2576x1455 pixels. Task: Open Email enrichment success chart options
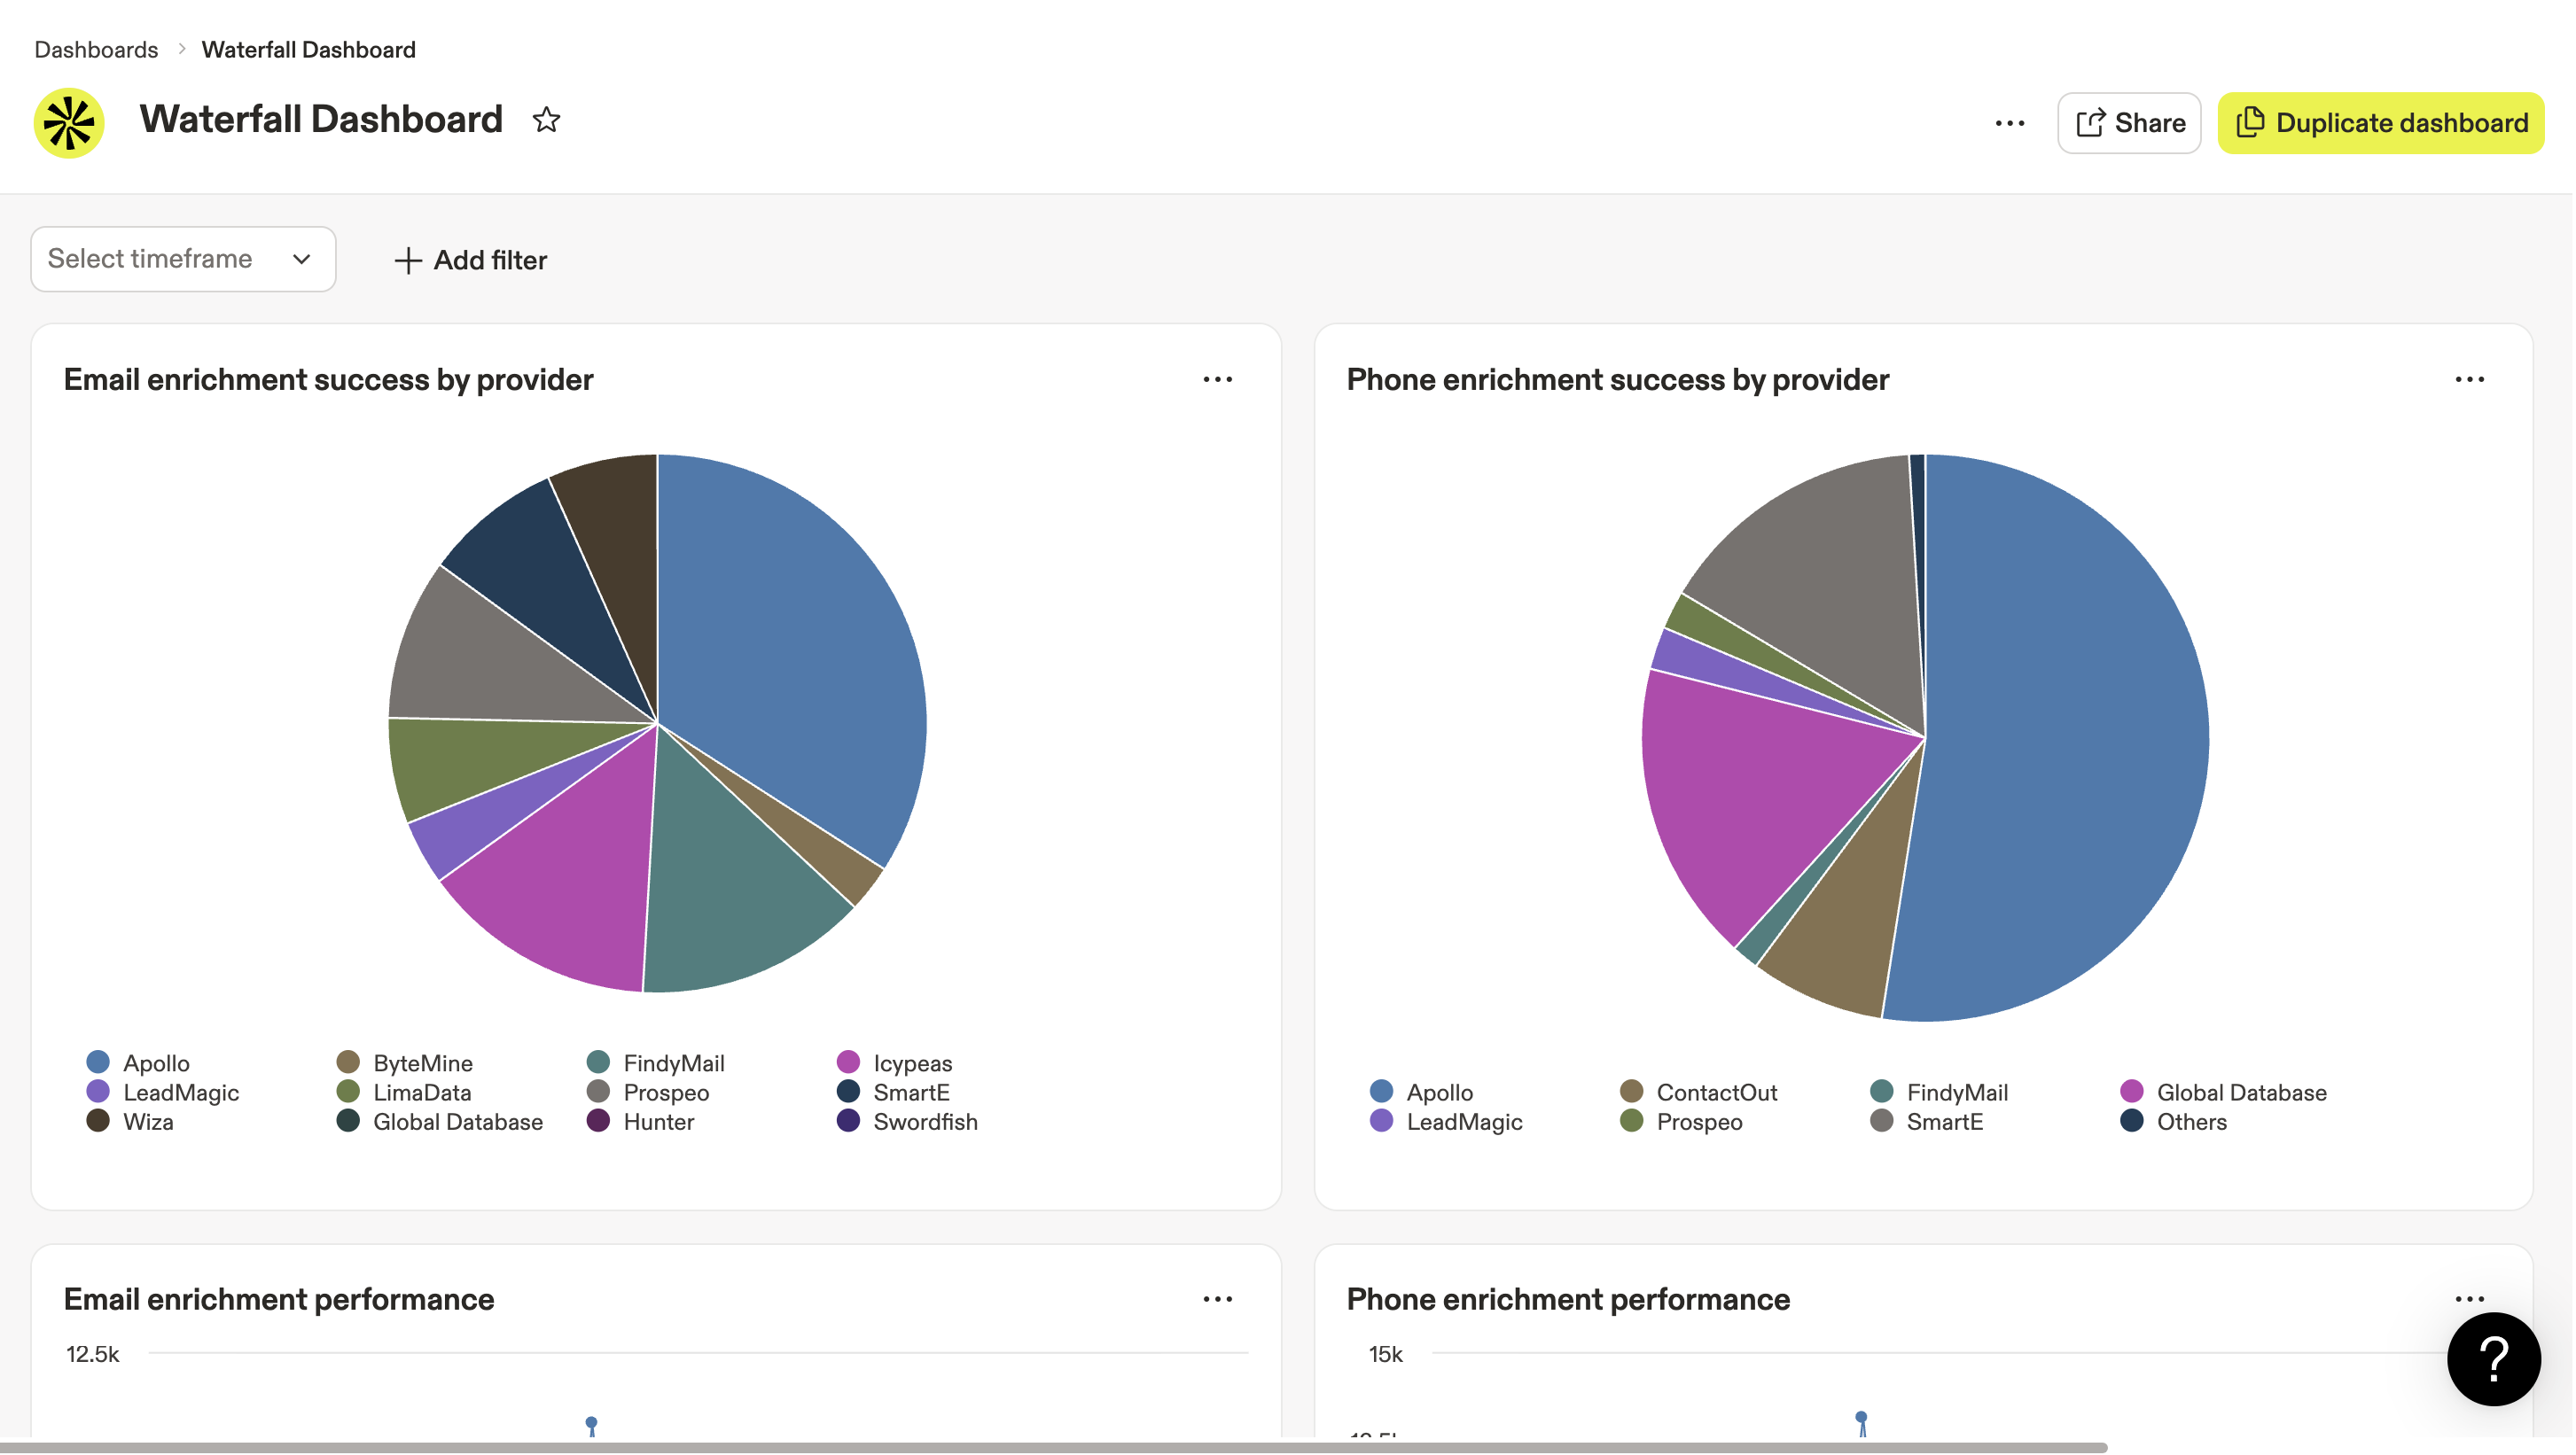tap(1218, 378)
